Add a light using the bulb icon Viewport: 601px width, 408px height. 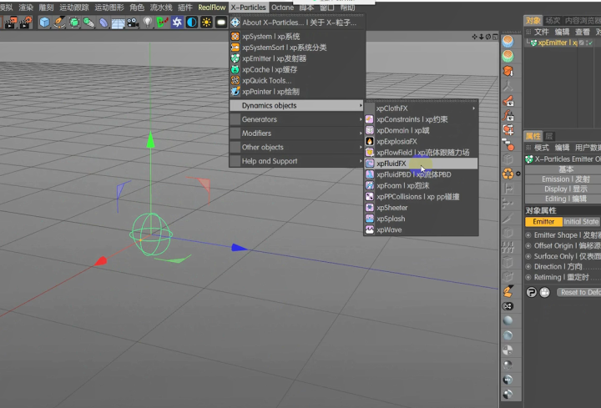click(148, 23)
